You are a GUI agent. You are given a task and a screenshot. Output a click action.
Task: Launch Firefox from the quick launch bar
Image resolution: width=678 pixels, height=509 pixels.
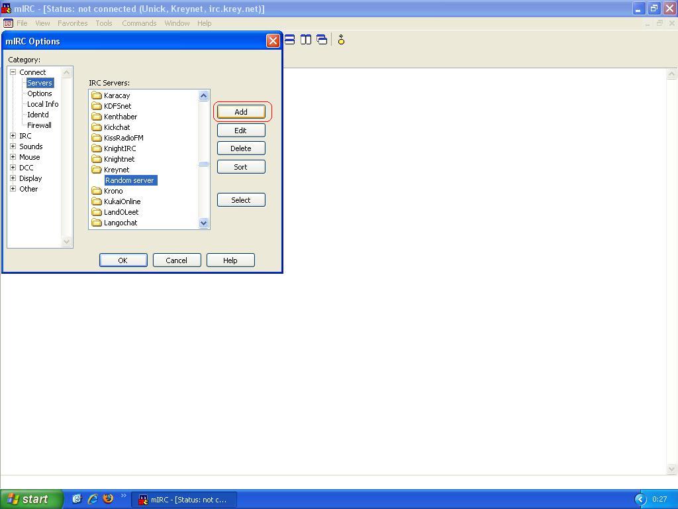click(x=108, y=499)
